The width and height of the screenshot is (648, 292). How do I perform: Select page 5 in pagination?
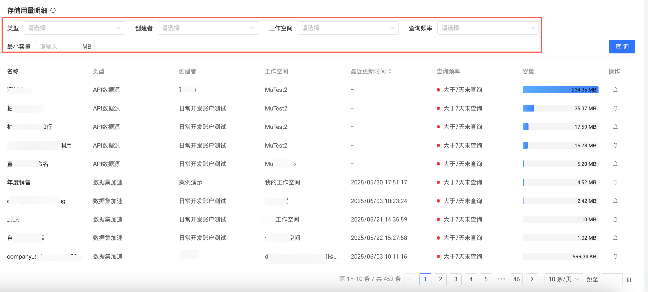tap(486, 279)
